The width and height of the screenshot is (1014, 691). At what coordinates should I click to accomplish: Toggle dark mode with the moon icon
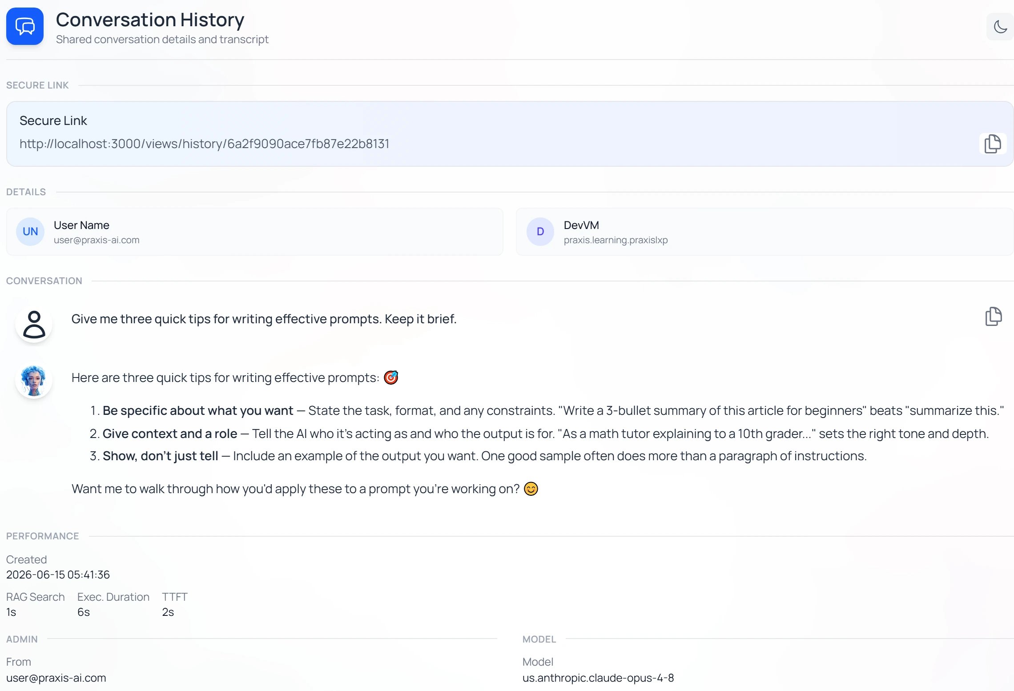point(1000,27)
